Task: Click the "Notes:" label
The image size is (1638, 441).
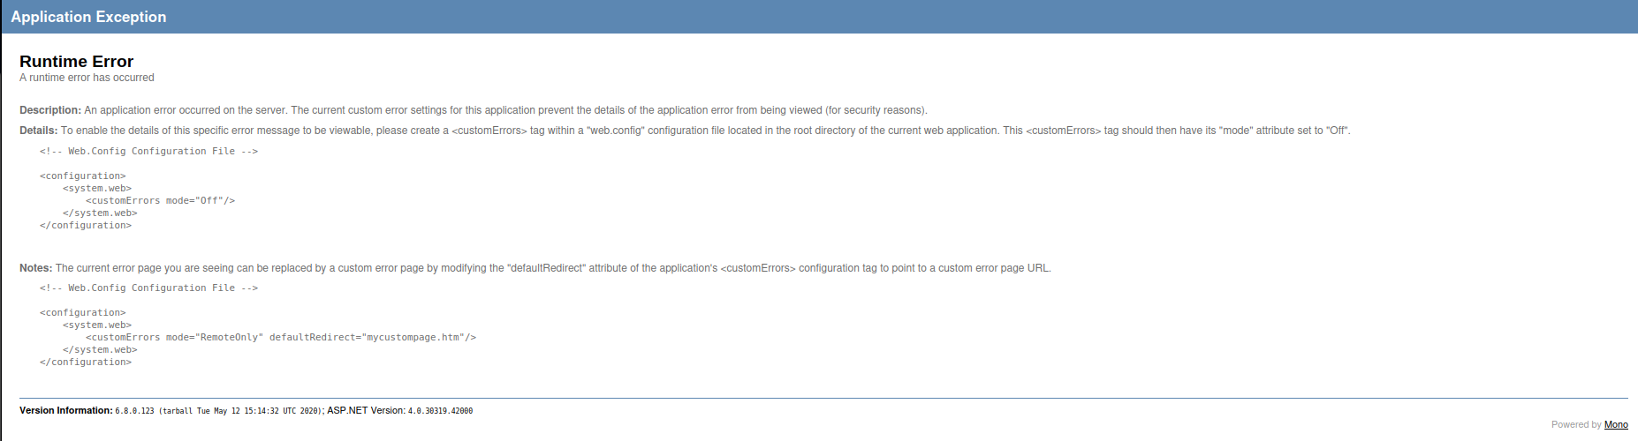Action: click(36, 268)
